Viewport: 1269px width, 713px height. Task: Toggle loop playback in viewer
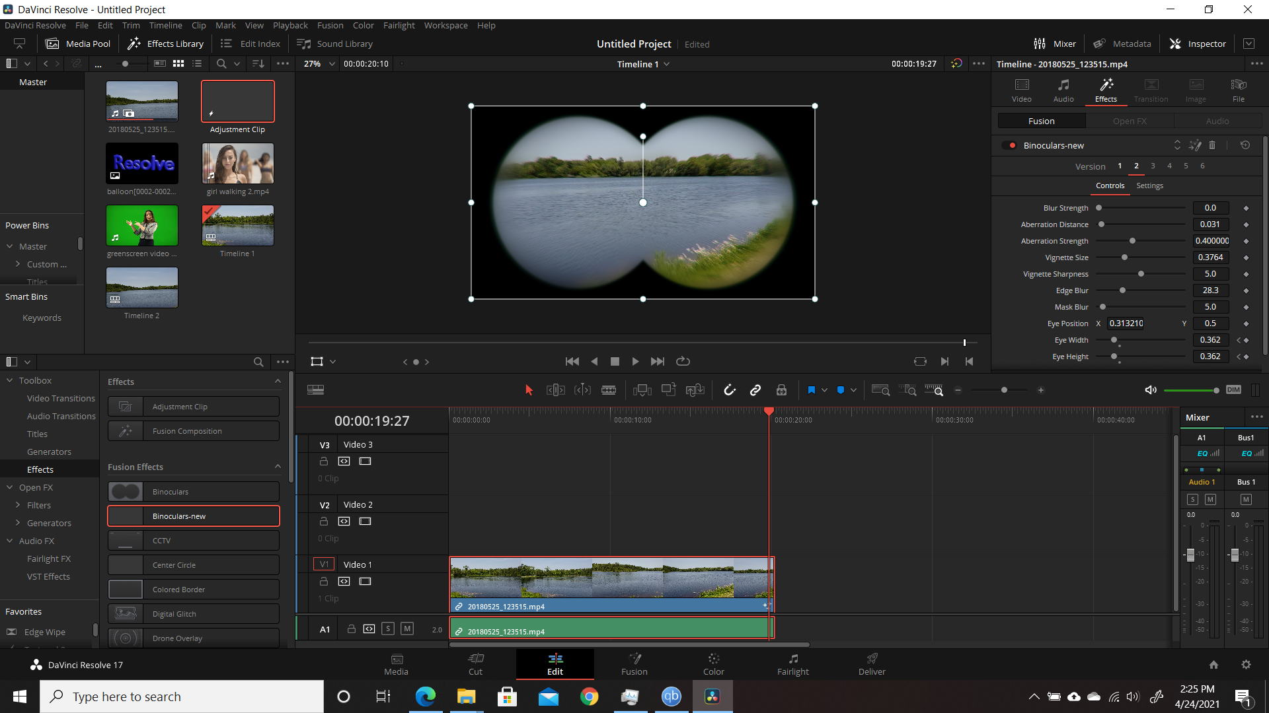683,362
